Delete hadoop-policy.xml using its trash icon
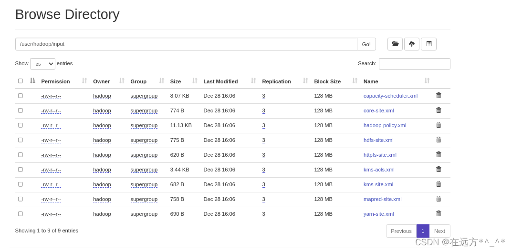The height and width of the screenshot is (251, 512). (439, 125)
